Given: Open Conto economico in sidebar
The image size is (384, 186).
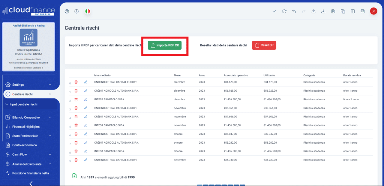Looking at the screenshot, I should (x=24, y=145).
